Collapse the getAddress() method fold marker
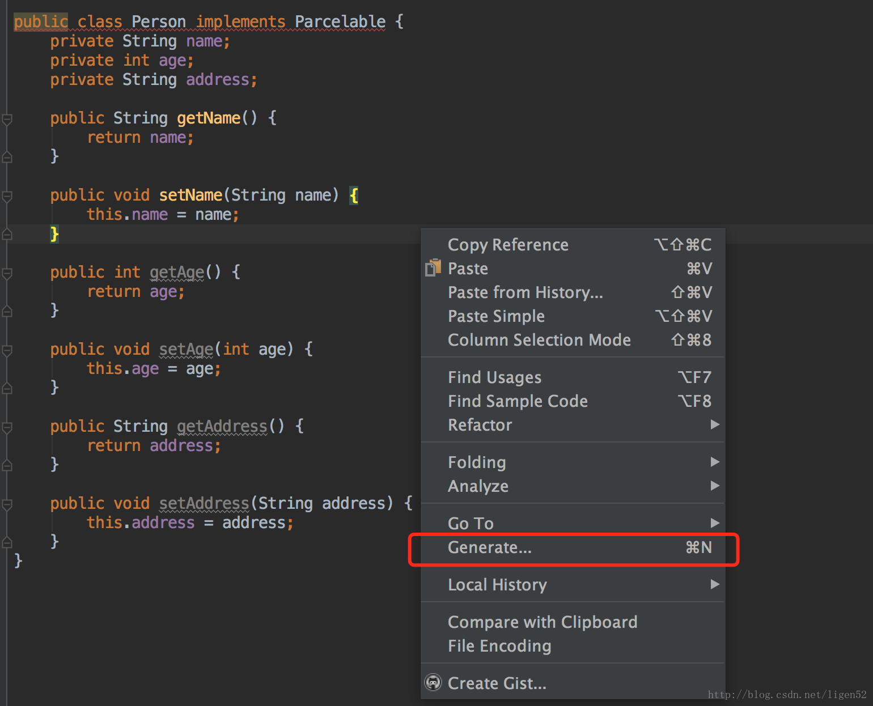This screenshot has width=873, height=706. 7,427
